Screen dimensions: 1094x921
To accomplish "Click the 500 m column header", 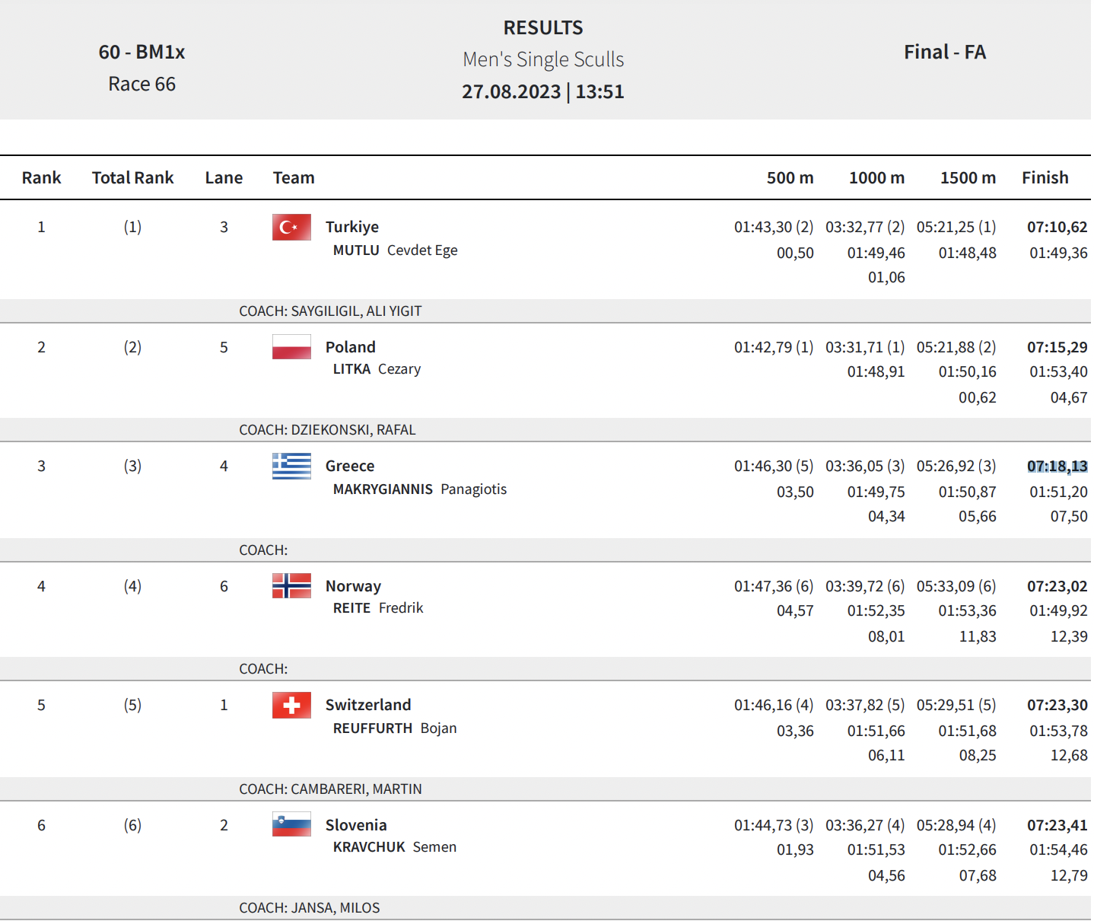I will (790, 177).
